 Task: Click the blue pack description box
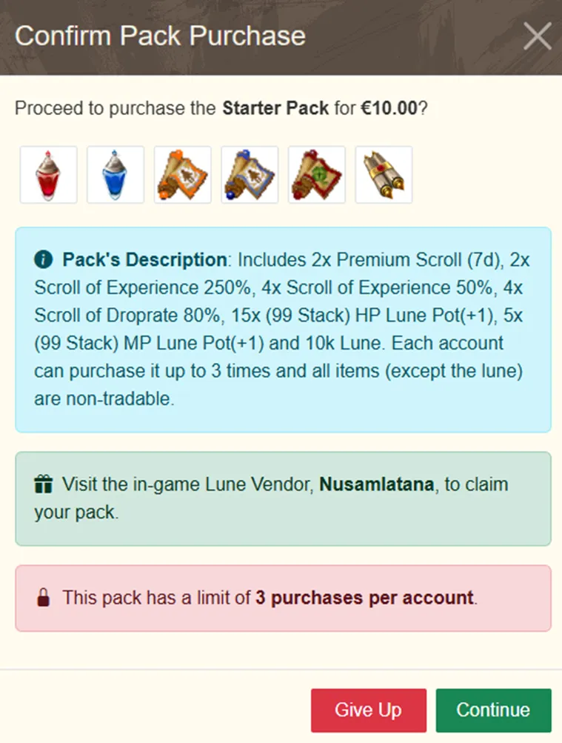283,330
